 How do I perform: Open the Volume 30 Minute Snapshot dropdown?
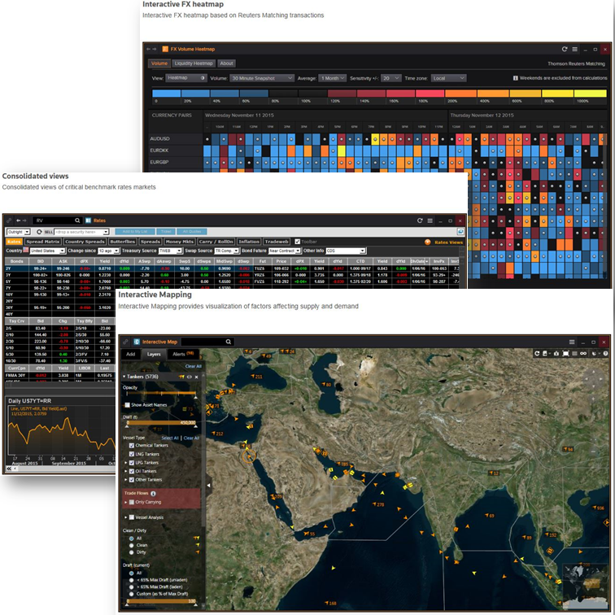click(263, 78)
